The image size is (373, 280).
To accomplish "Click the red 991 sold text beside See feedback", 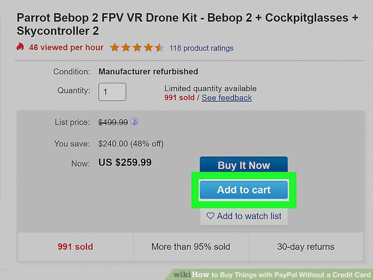I will (x=179, y=98).
